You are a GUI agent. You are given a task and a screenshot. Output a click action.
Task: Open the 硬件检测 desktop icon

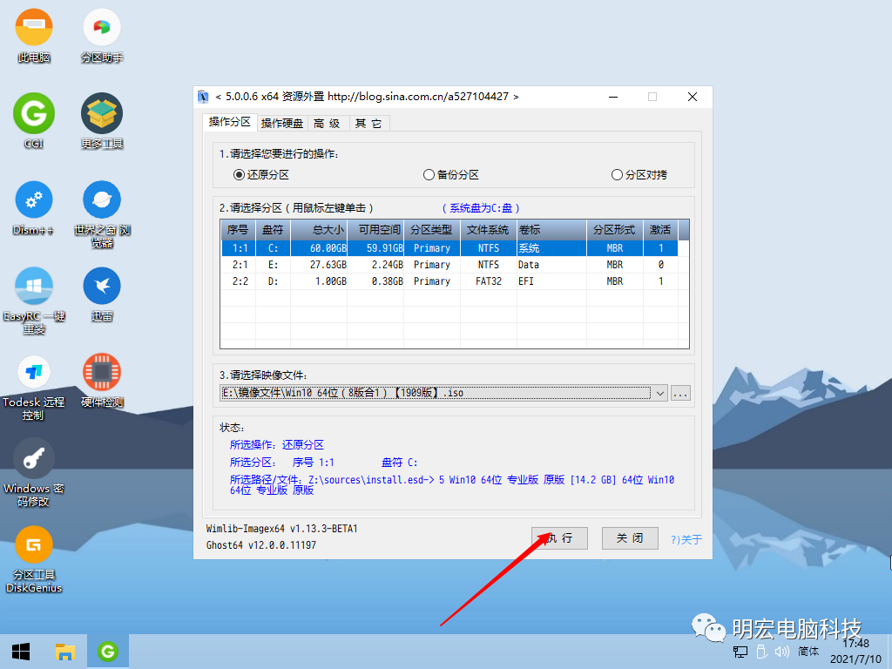point(102,381)
